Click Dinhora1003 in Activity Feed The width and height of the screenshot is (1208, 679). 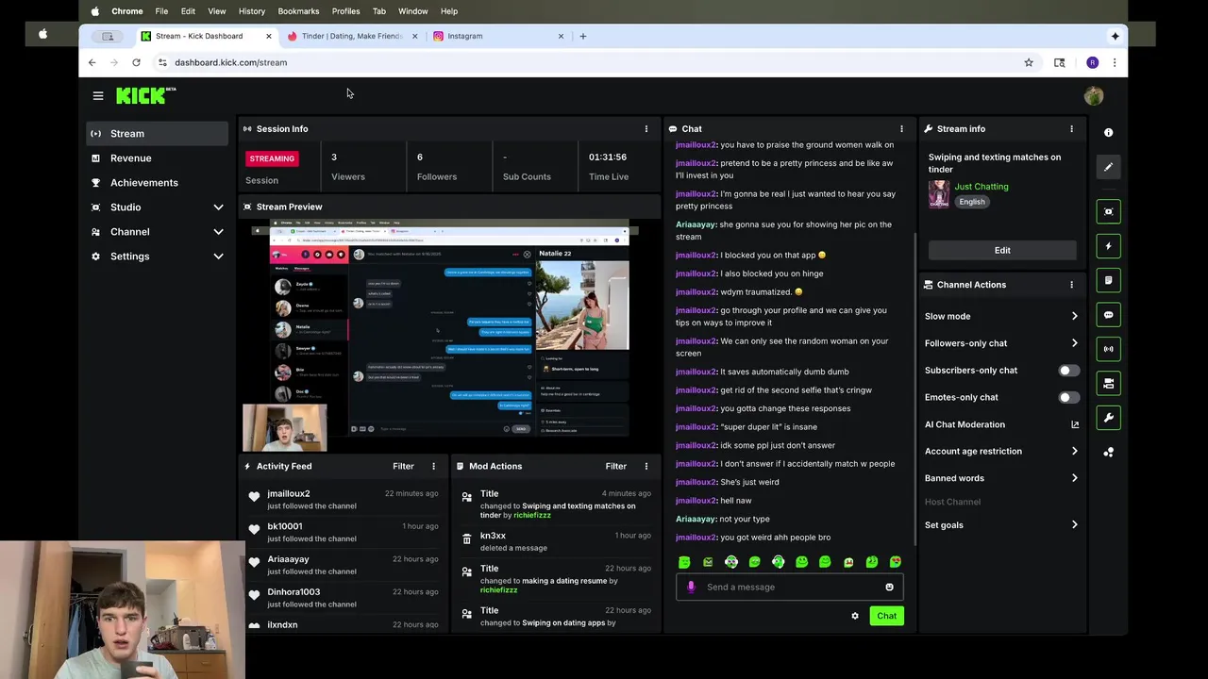294,592
